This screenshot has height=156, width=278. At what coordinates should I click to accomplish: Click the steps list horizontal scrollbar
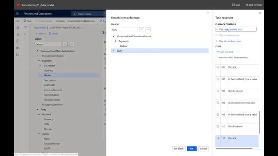[x=234, y=148]
